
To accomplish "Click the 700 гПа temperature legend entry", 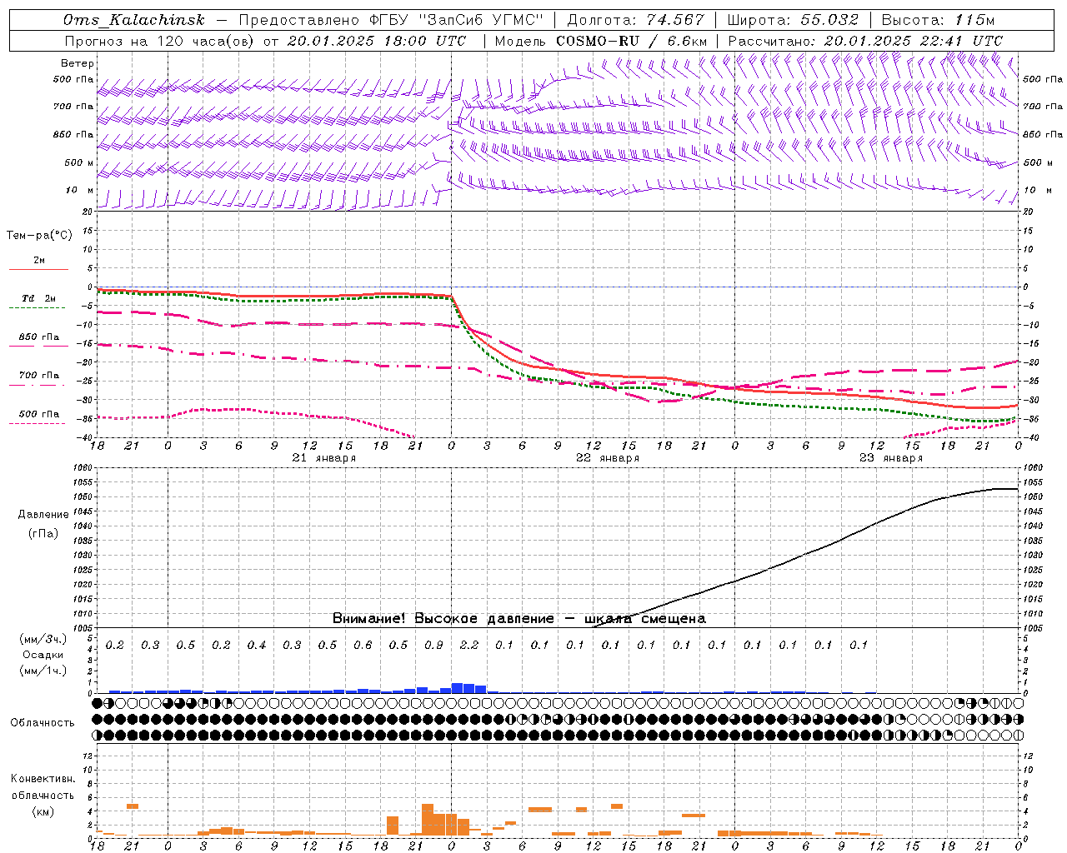I will (x=38, y=379).
